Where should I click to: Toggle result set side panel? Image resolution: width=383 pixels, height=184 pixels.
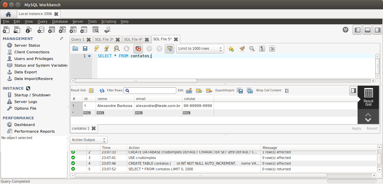[x=353, y=91]
